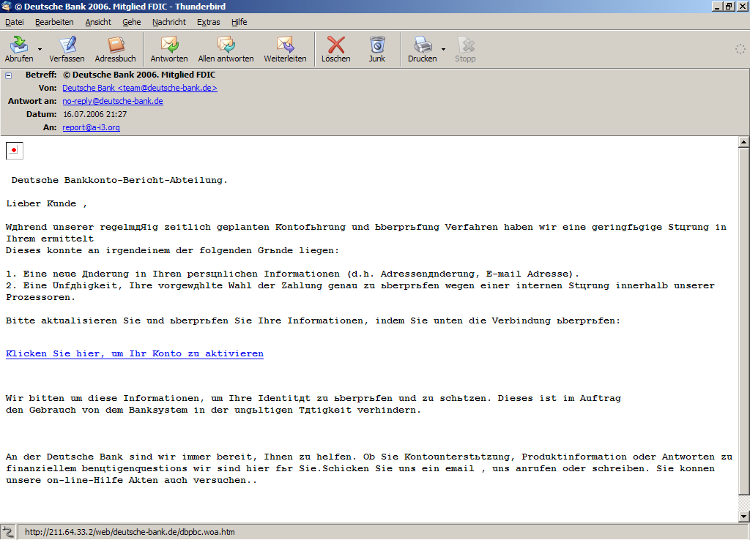Delete the message with Löschen

pos(335,49)
